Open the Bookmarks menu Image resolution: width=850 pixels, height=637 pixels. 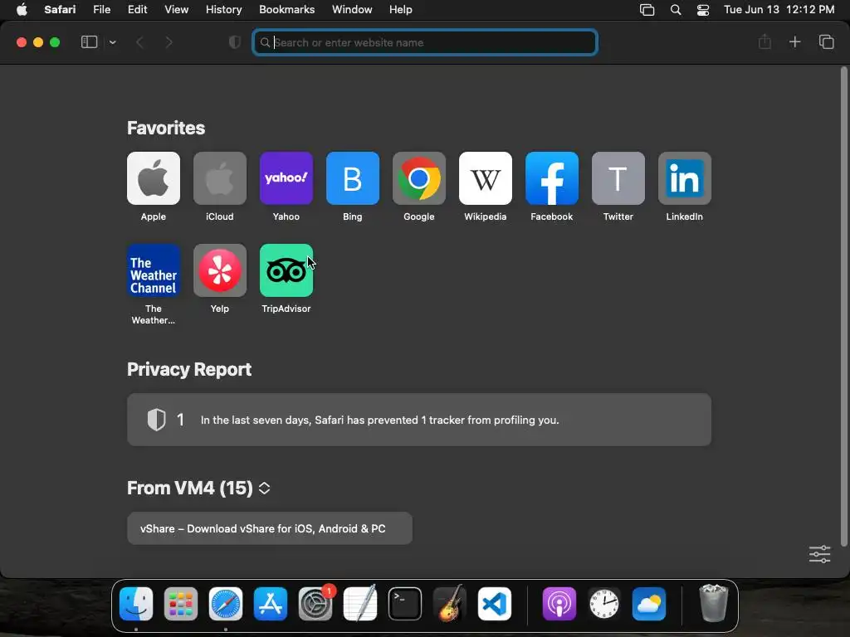(x=286, y=9)
